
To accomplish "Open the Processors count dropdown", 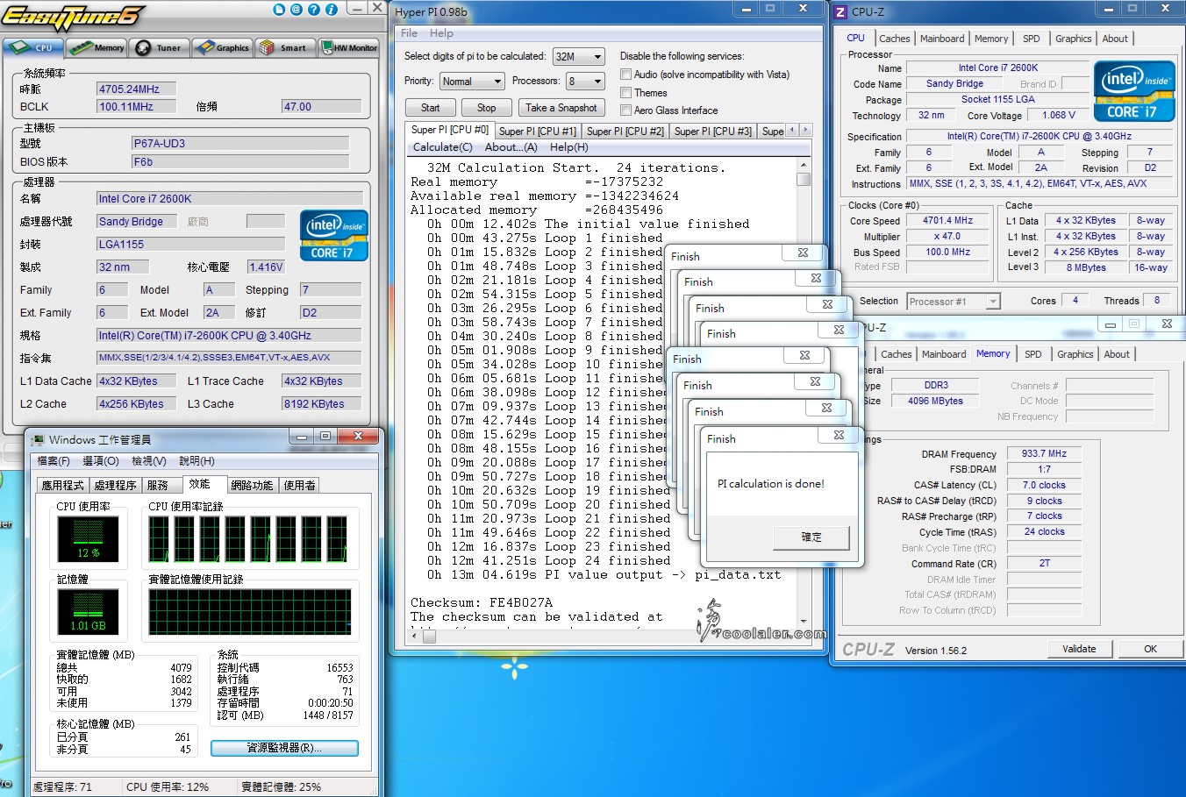I will click(x=585, y=81).
